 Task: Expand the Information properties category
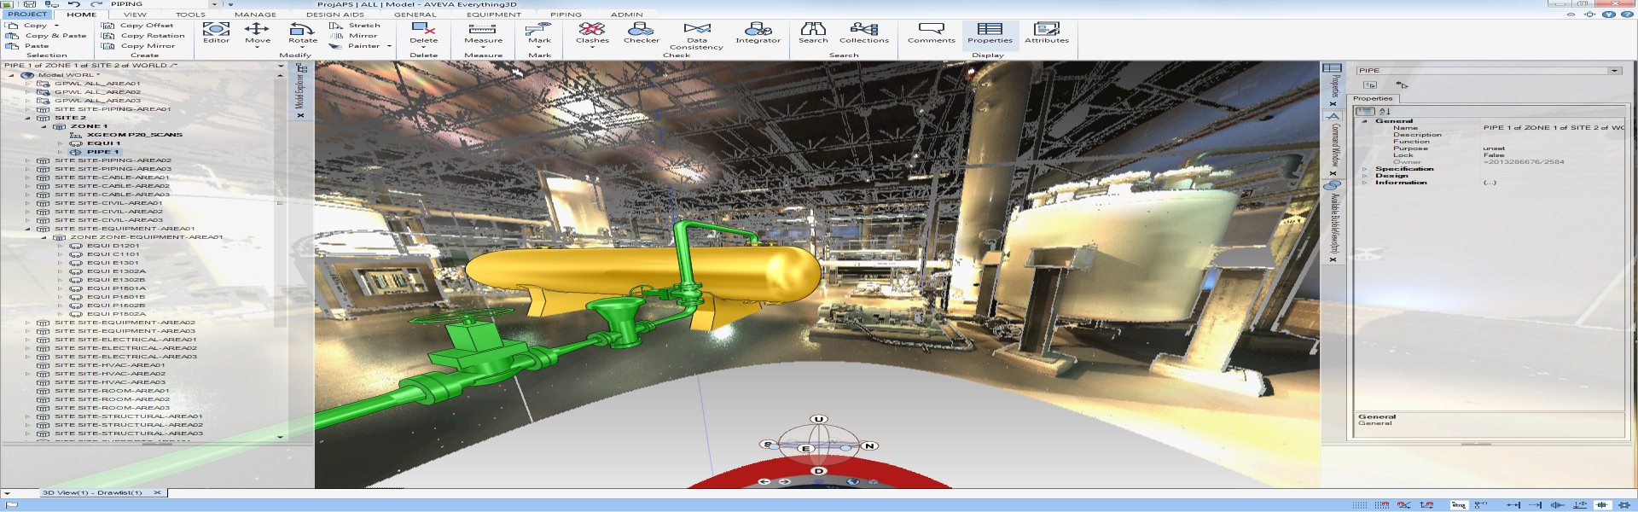point(1364,183)
